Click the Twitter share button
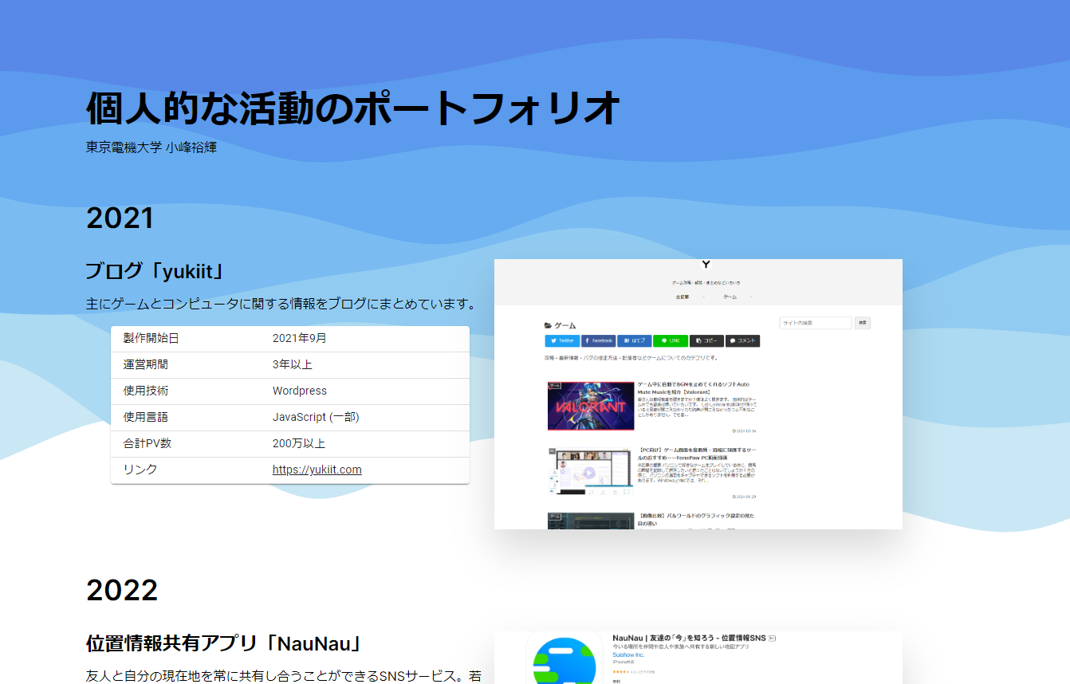 click(562, 340)
